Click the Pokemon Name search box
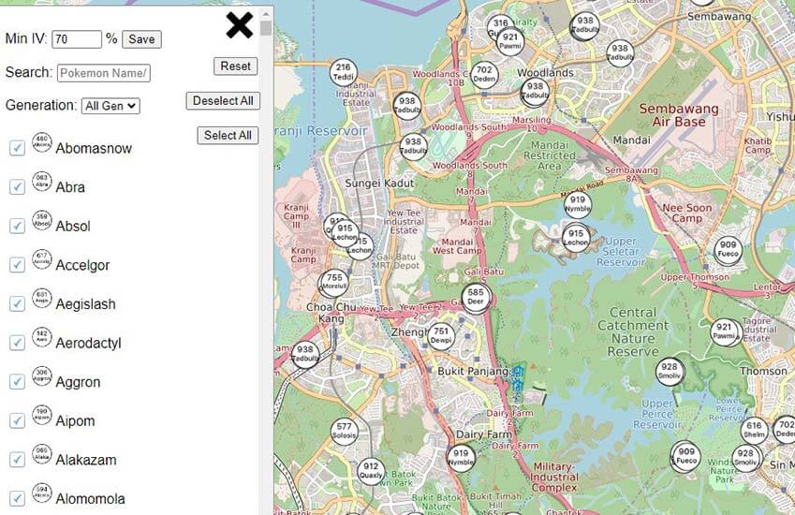This screenshot has height=515, width=795. (x=103, y=73)
